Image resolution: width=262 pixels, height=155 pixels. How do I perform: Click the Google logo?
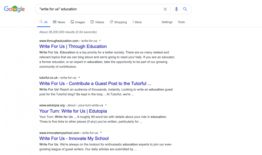click(x=14, y=9)
